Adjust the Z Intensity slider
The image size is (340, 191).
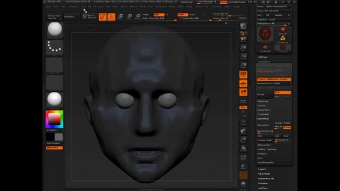point(195,19)
